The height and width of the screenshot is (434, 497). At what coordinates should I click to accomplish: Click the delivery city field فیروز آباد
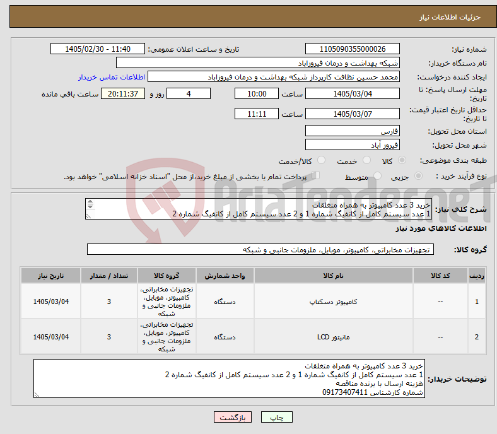[x=352, y=144]
